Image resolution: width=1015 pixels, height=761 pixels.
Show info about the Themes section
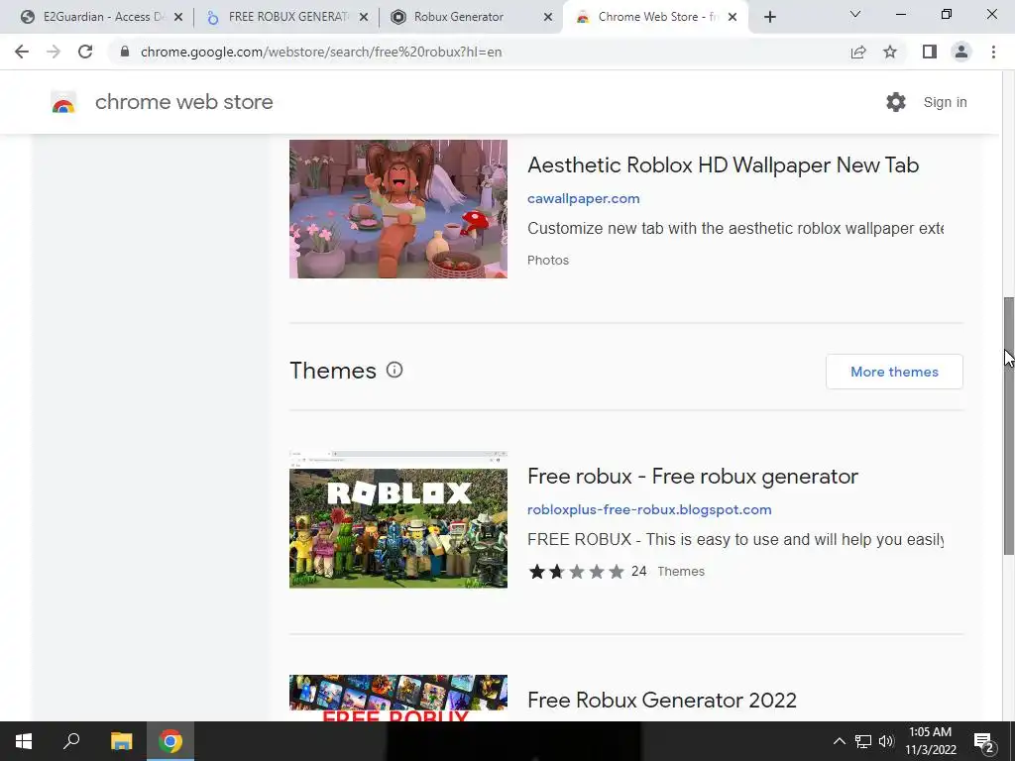point(395,370)
